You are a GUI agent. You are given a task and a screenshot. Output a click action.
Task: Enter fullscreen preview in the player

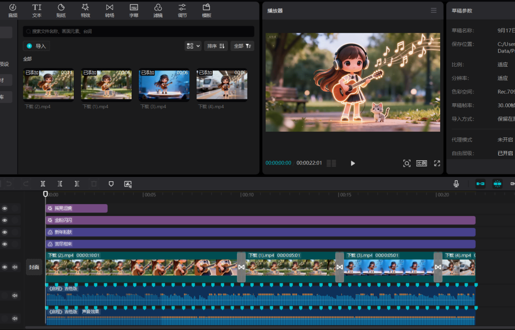coord(437,163)
